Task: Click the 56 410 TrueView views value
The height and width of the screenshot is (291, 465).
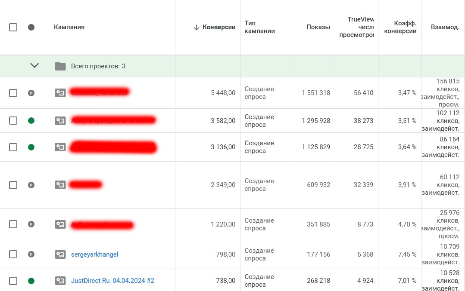Action: [363, 93]
